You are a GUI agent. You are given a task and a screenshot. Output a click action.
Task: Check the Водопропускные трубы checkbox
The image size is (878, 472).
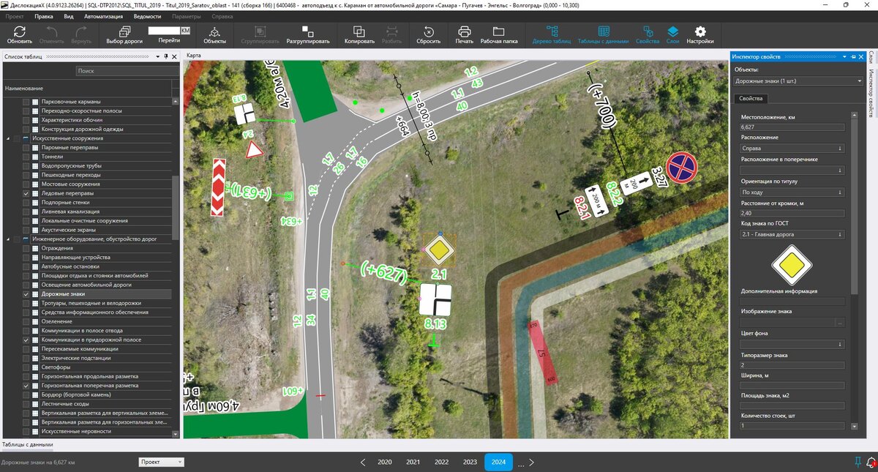26,165
